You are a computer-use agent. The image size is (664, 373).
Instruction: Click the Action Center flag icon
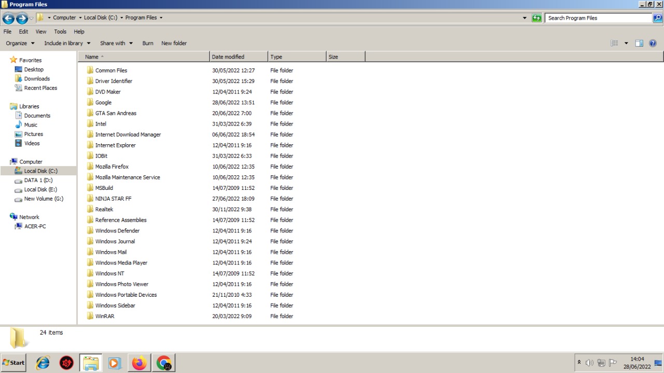coord(613,363)
